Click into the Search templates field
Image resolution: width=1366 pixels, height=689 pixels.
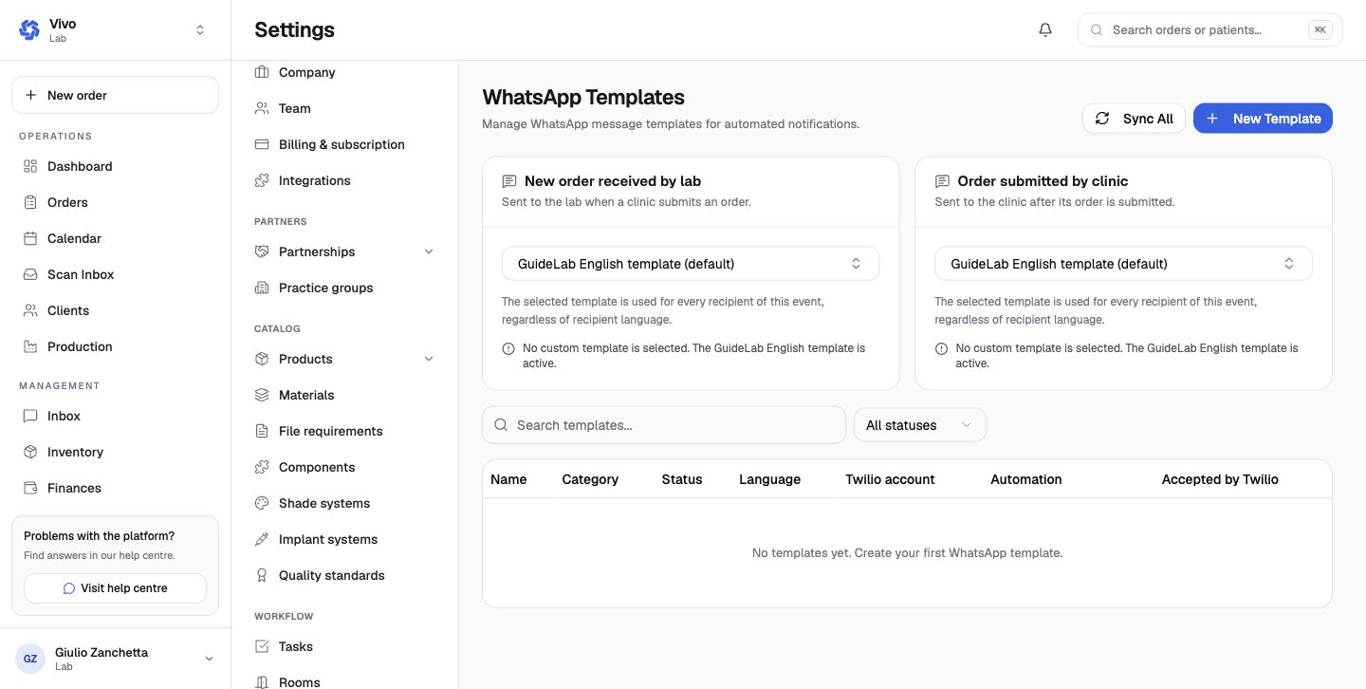(664, 425)
